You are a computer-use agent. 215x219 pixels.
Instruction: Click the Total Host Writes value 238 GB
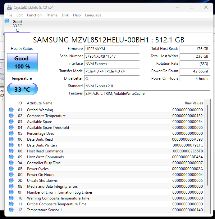tap(195, 56)
